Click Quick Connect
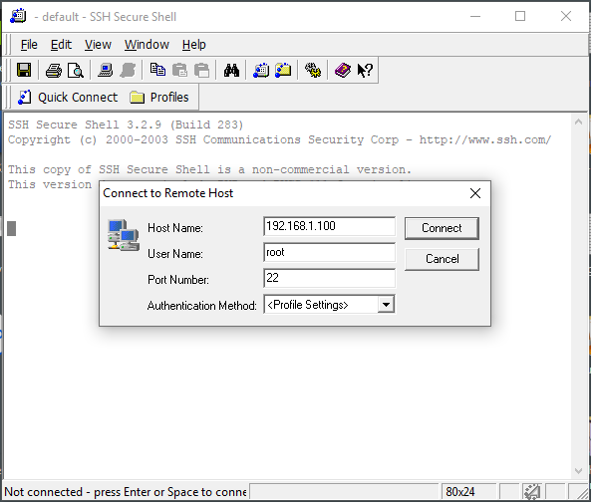The image size is (596, 504). pyautogui.click(x=68, y=98)
